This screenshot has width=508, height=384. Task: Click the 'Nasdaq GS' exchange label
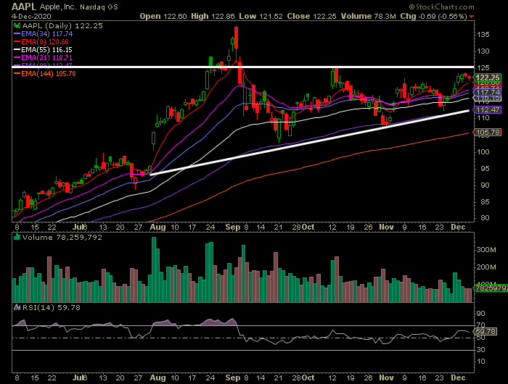(x=99, y=7)
